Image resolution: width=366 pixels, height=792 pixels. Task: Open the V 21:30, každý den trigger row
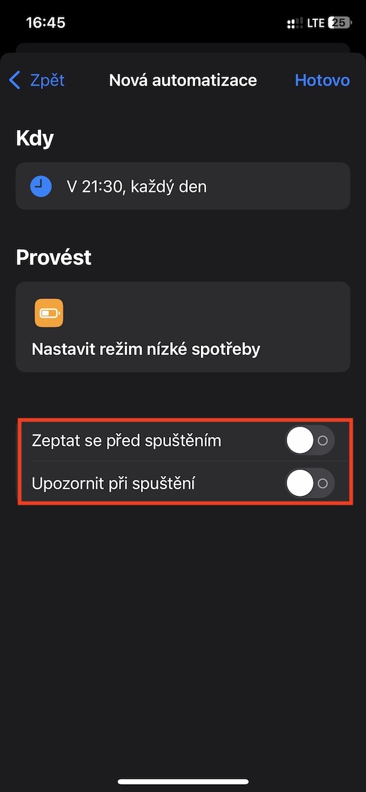183,187
